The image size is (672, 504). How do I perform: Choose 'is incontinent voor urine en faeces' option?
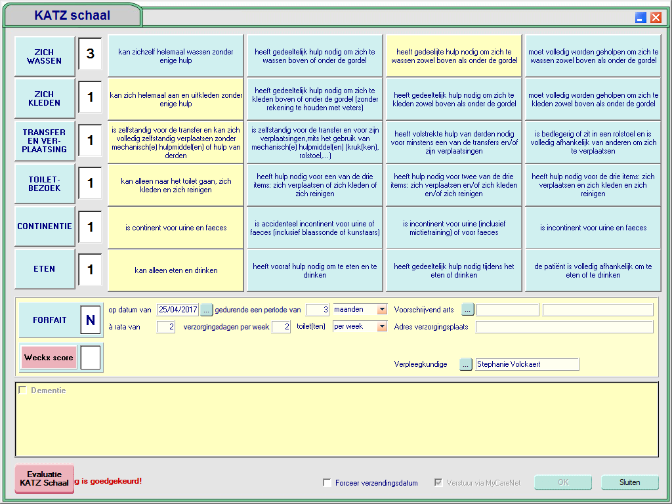tap(593, 228)
